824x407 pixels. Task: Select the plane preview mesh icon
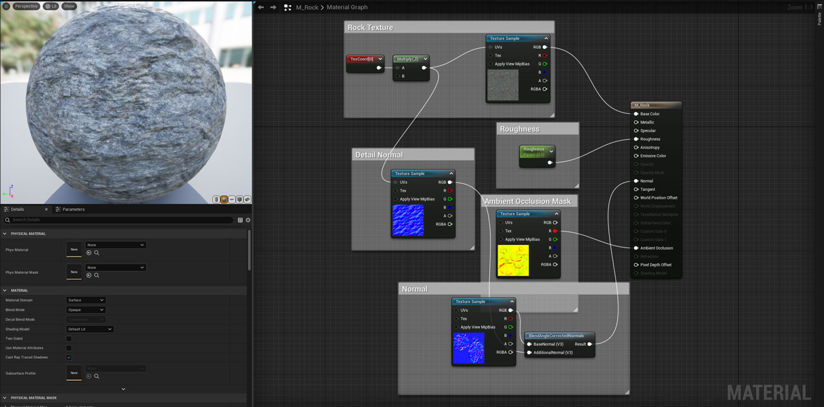pyautogui.click(x=232, y=199)
